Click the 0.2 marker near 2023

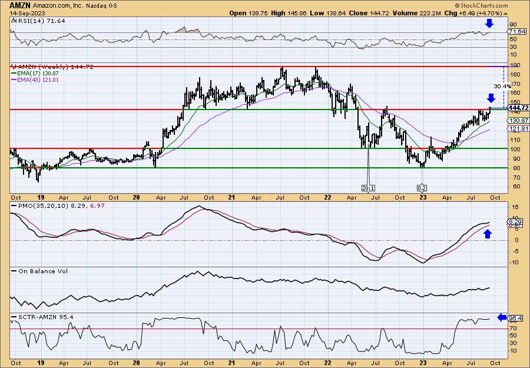coord(422,188)
